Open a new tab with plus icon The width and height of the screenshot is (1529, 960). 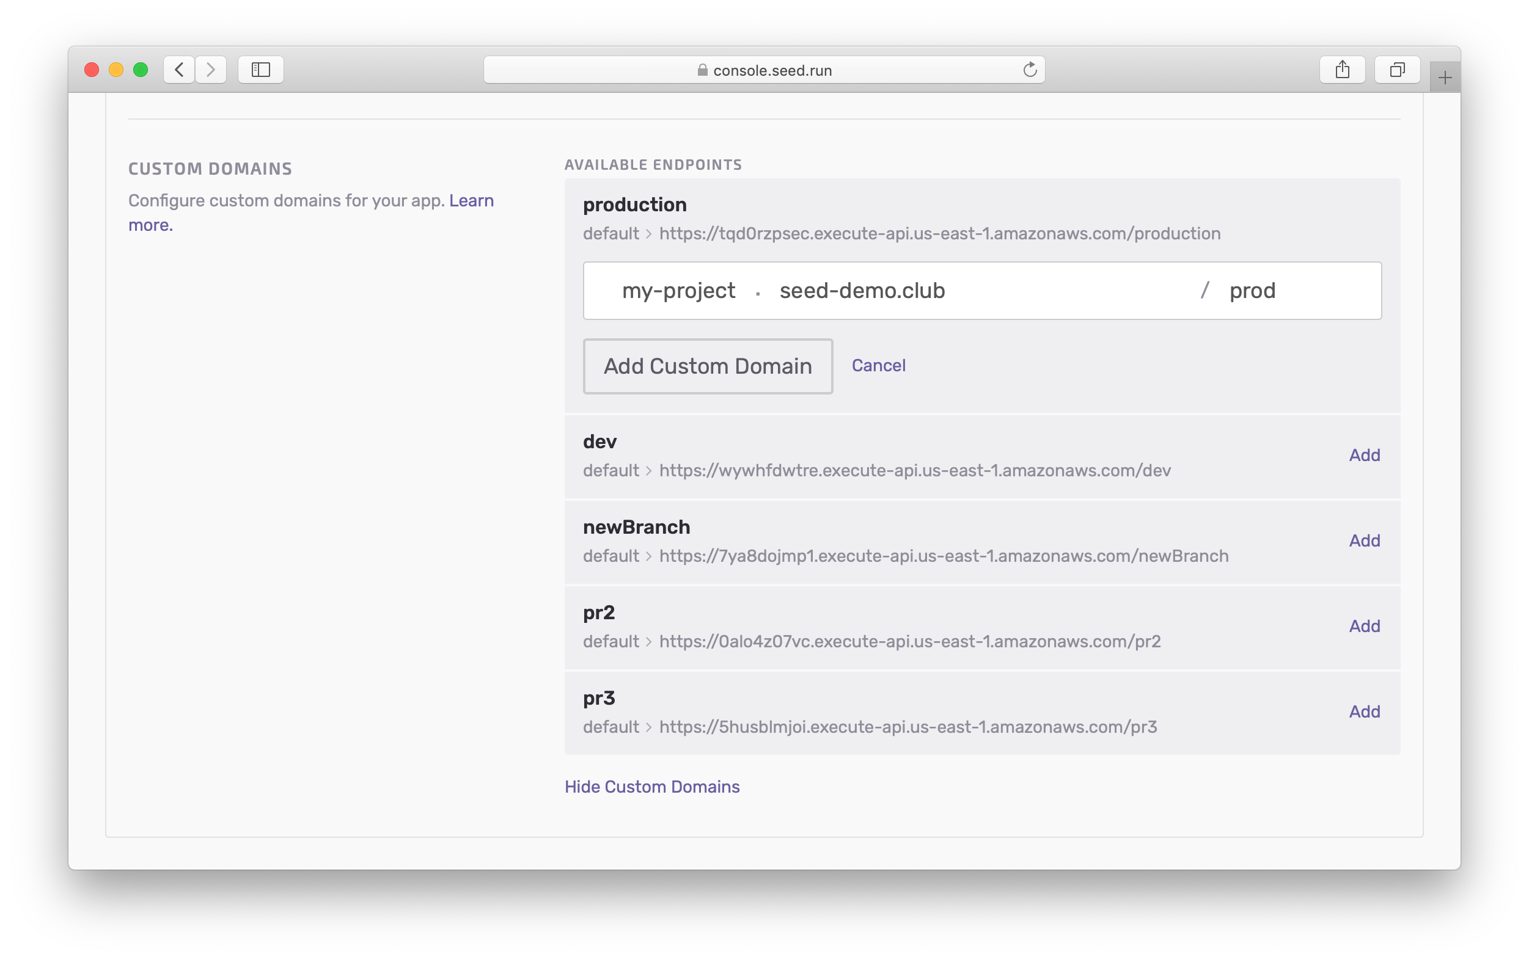(x=1445, y=78)
